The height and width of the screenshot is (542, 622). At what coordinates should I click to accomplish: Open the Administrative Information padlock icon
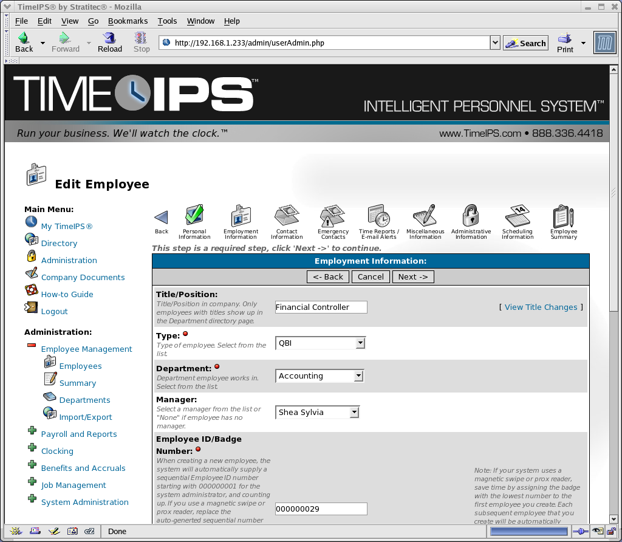point(471,214)
